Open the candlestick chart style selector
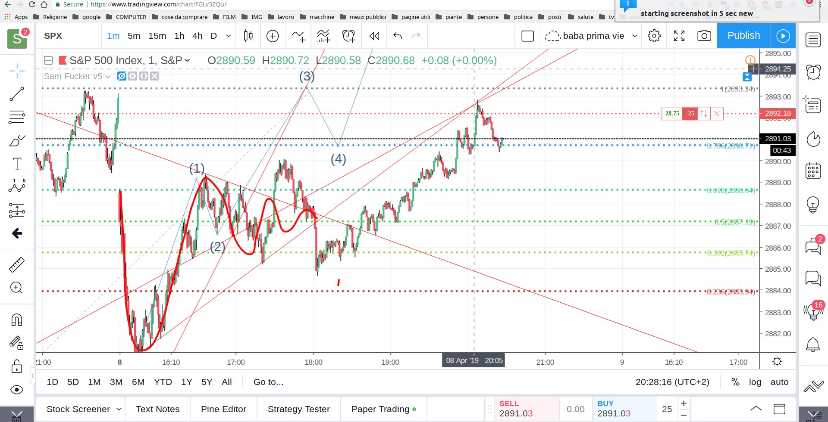 [248, 36]
